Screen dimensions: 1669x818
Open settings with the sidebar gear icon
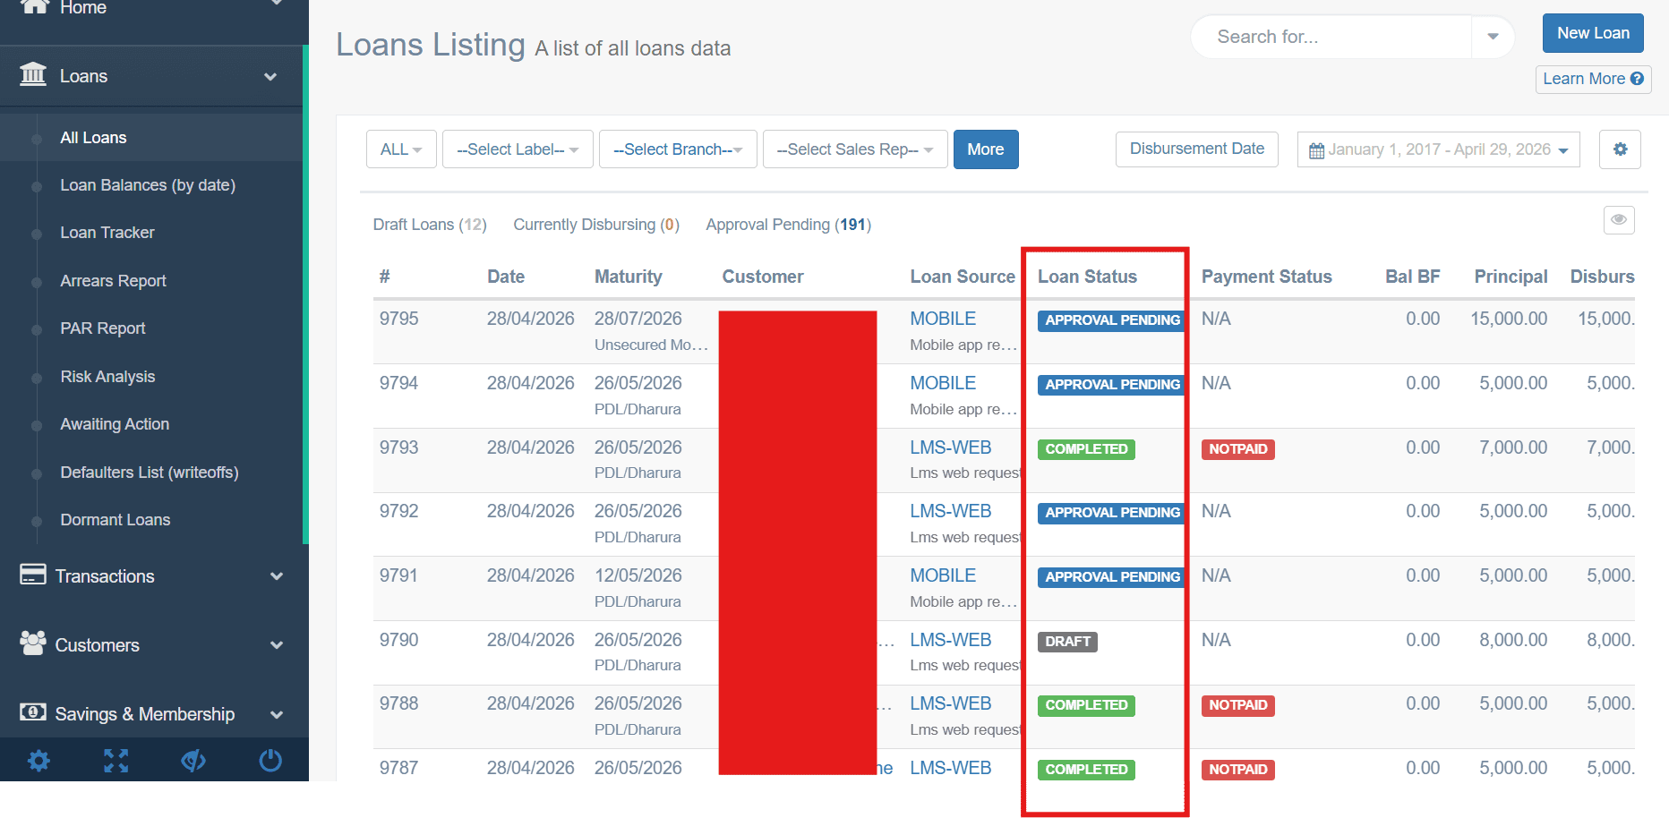(39, 761)
